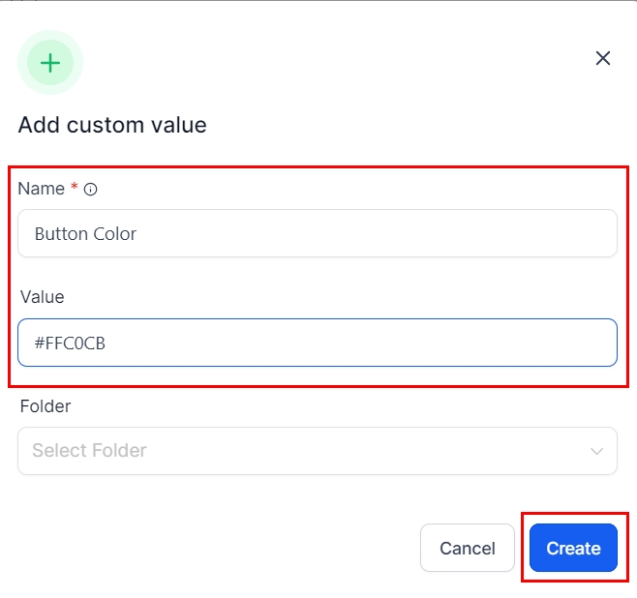Click the Name field label
Image resolution: width=637 pixels, height=598 pixels.
(x=41, y=189)
